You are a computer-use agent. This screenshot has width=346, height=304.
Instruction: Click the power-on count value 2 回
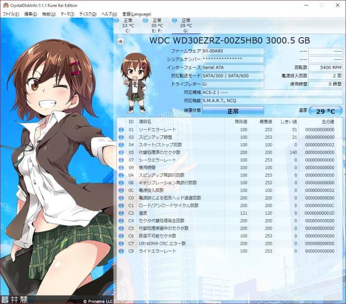[x=325, y=76]
